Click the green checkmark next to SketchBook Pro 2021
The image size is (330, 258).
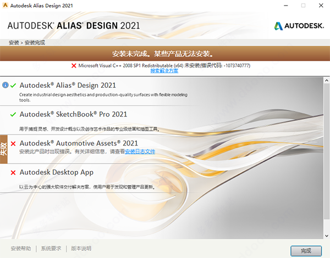[x=13, y=115]
